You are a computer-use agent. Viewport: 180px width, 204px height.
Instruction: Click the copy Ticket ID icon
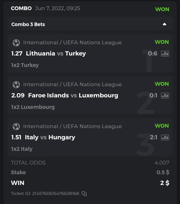(84, 194)
